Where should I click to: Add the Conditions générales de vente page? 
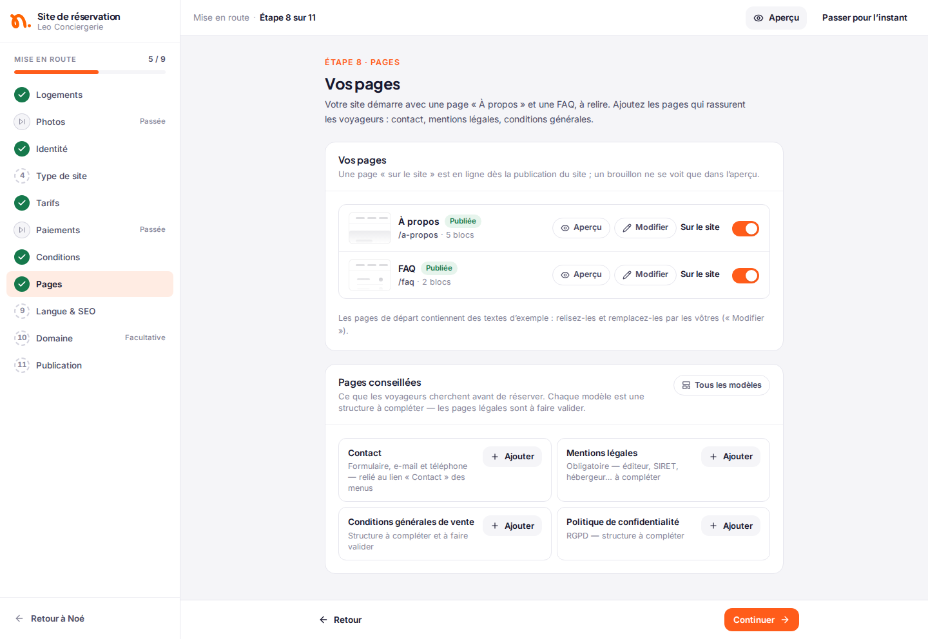[512, 526]
